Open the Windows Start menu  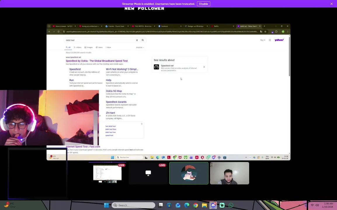(x=106, y=205)
